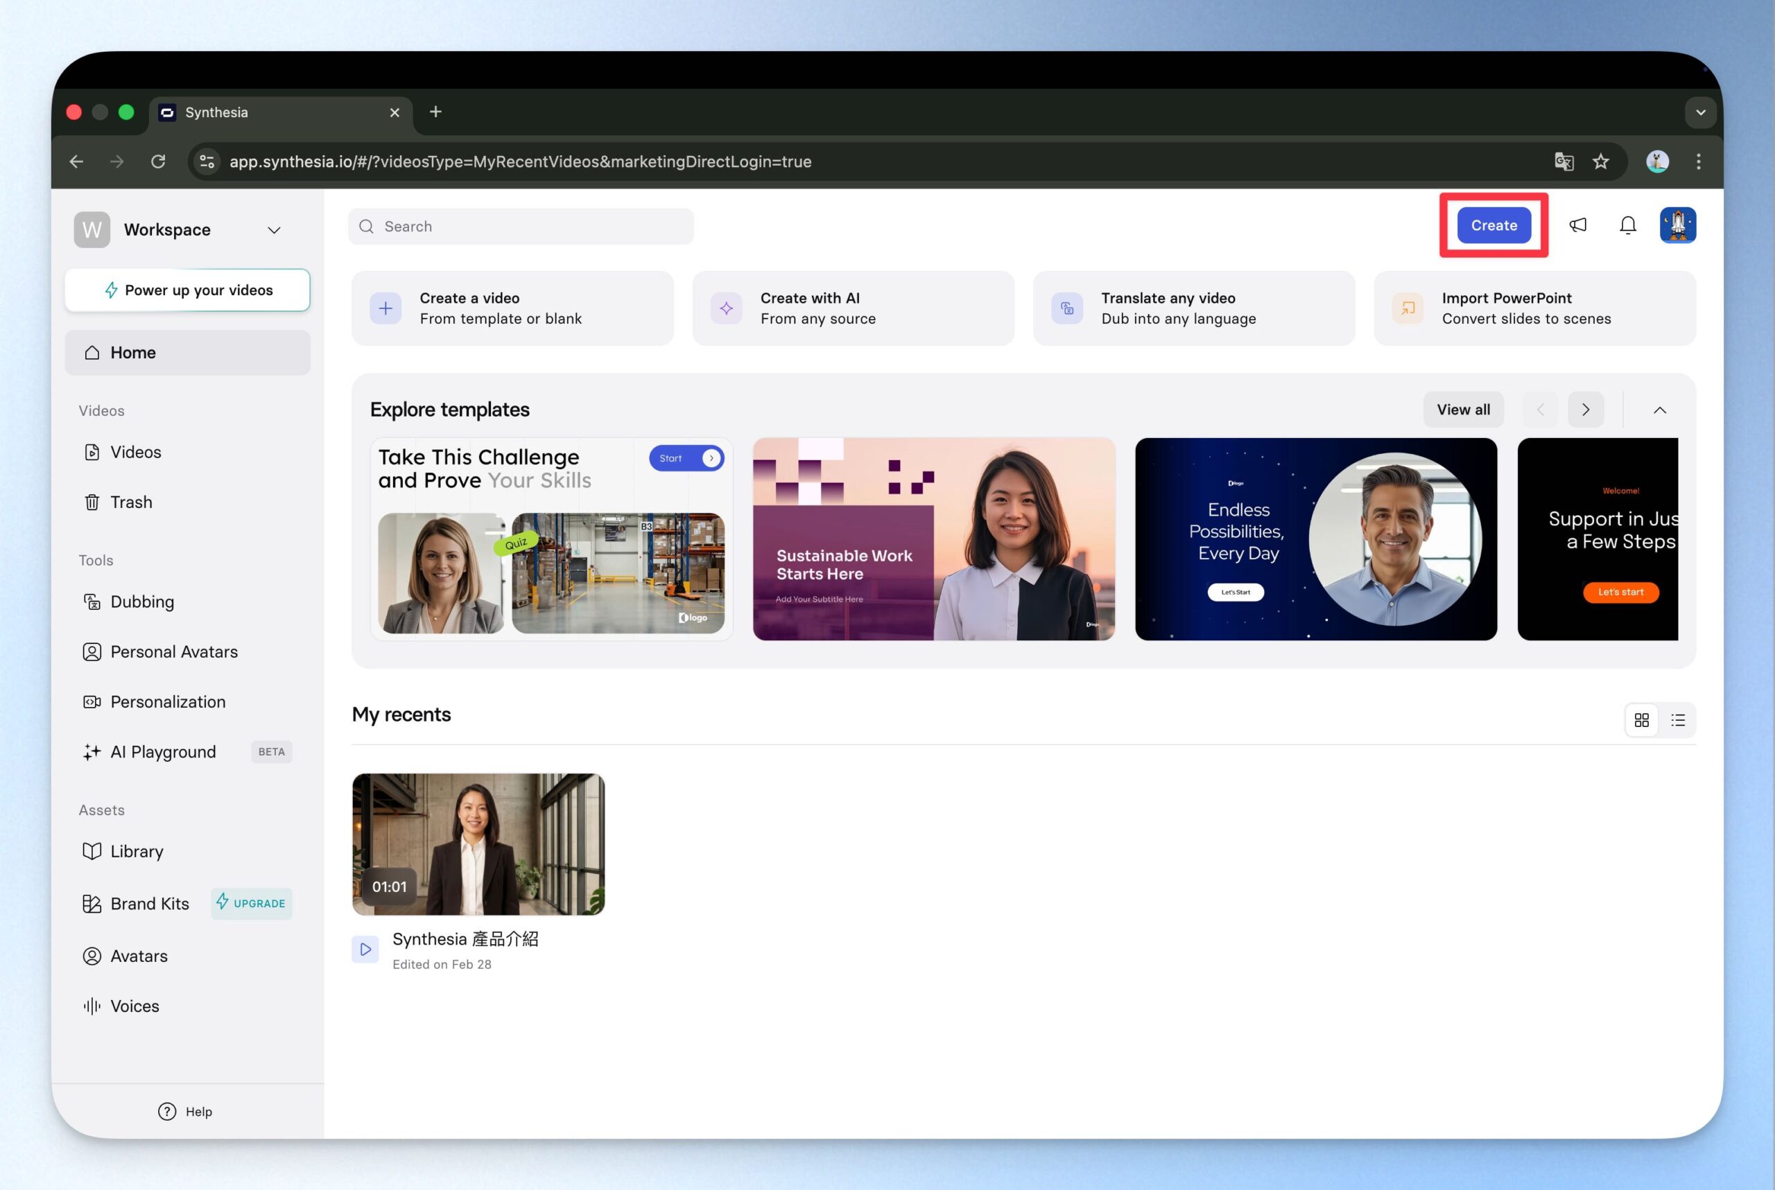
Task: Click View all templates
Action: tap(1463, 410)
